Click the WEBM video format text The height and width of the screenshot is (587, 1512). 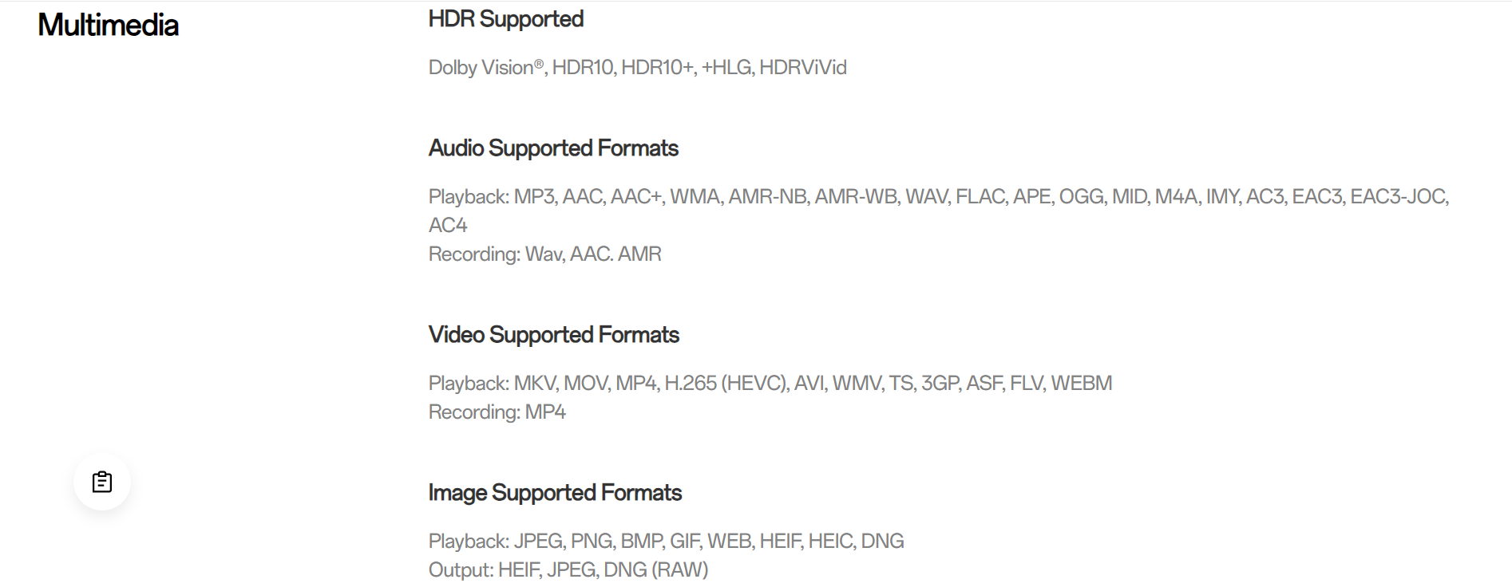[1082, 384]
